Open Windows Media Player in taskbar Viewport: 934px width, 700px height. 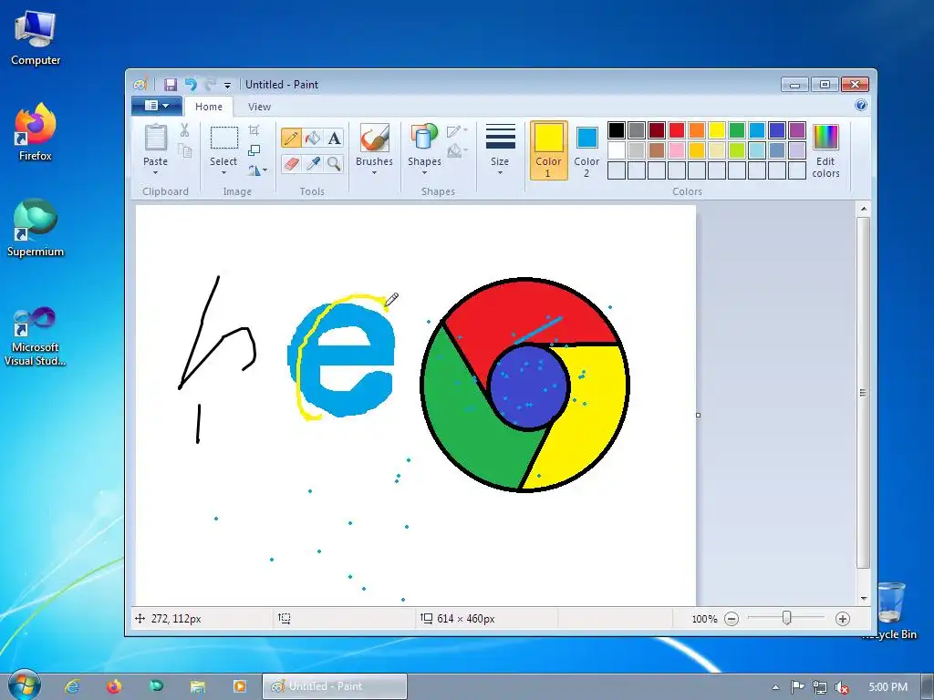tap(240, 686)
